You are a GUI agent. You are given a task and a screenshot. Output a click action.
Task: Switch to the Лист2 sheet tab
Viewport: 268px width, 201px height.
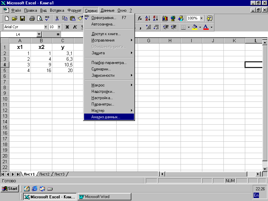coord(44,174)
